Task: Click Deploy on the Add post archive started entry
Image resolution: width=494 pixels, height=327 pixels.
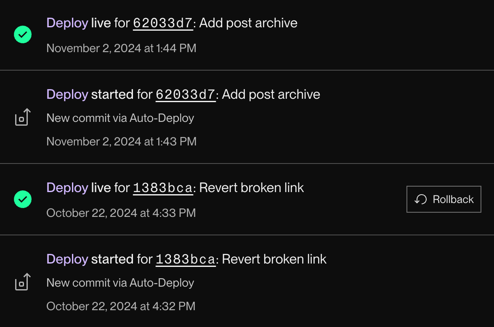Action: click(67, 95)
